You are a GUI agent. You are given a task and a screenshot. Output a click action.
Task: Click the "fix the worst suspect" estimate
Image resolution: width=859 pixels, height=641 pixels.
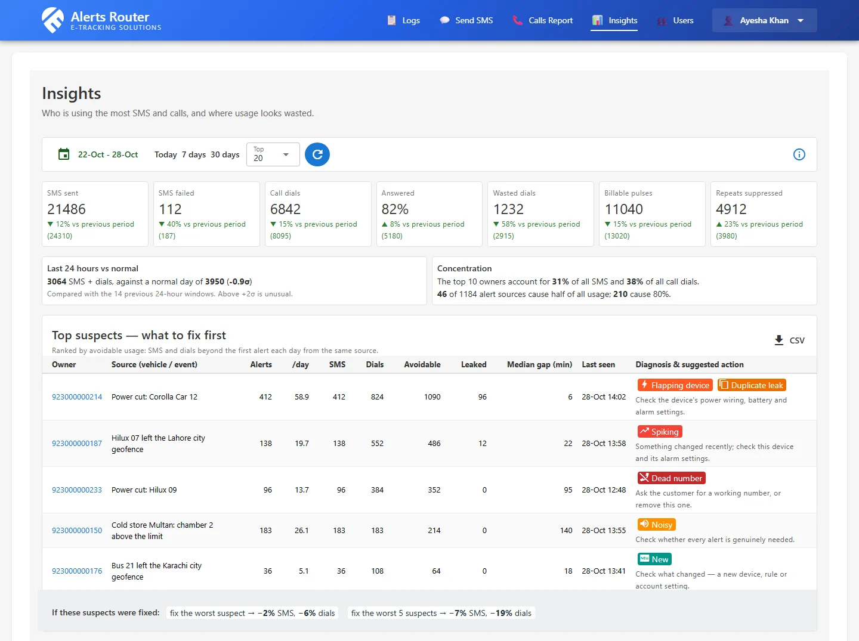(252, 613)
